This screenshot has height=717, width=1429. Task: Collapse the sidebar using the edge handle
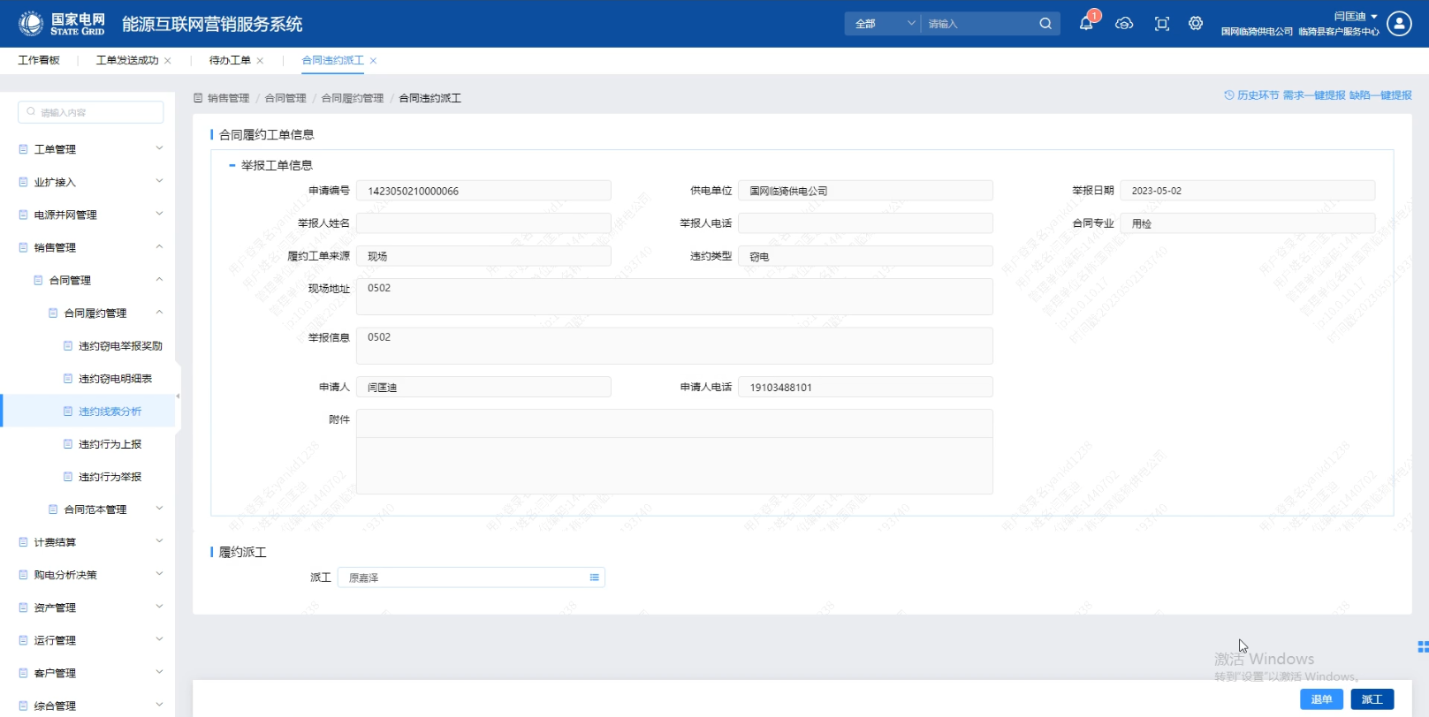point(178,396)
